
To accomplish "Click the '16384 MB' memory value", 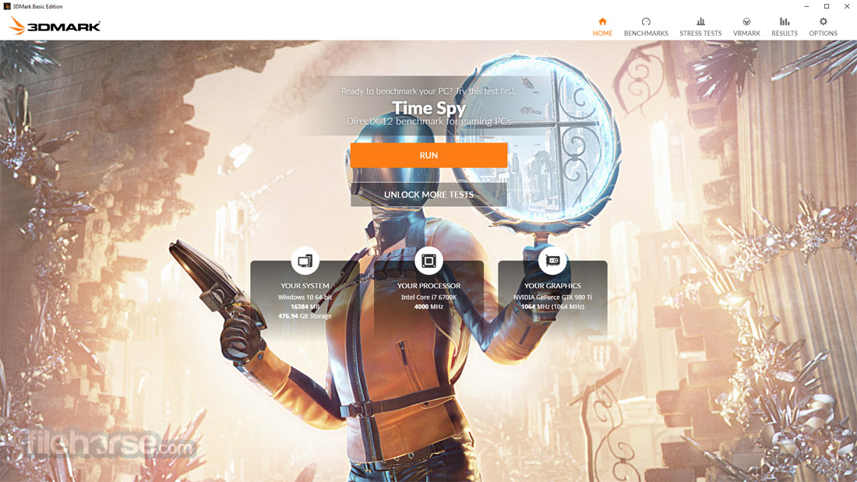I will point(305,307).
